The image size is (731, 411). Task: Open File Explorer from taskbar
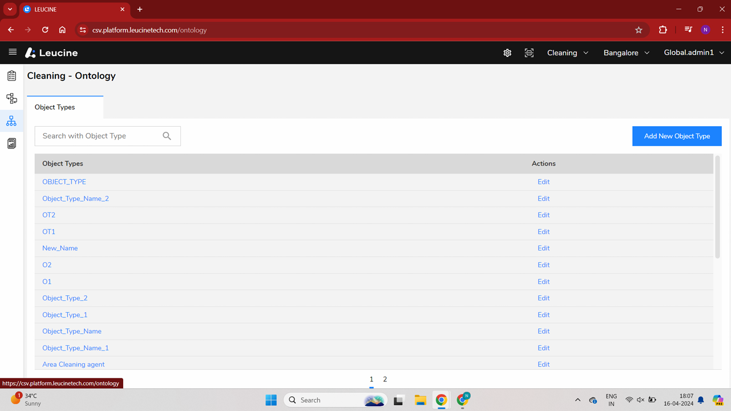[421, 400]
